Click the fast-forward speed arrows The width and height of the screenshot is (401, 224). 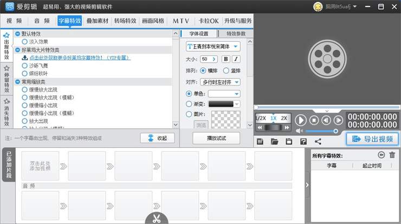(287, 127)
